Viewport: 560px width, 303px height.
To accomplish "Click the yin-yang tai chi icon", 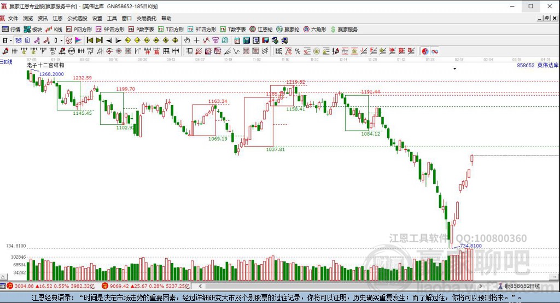I will [425, 51].
